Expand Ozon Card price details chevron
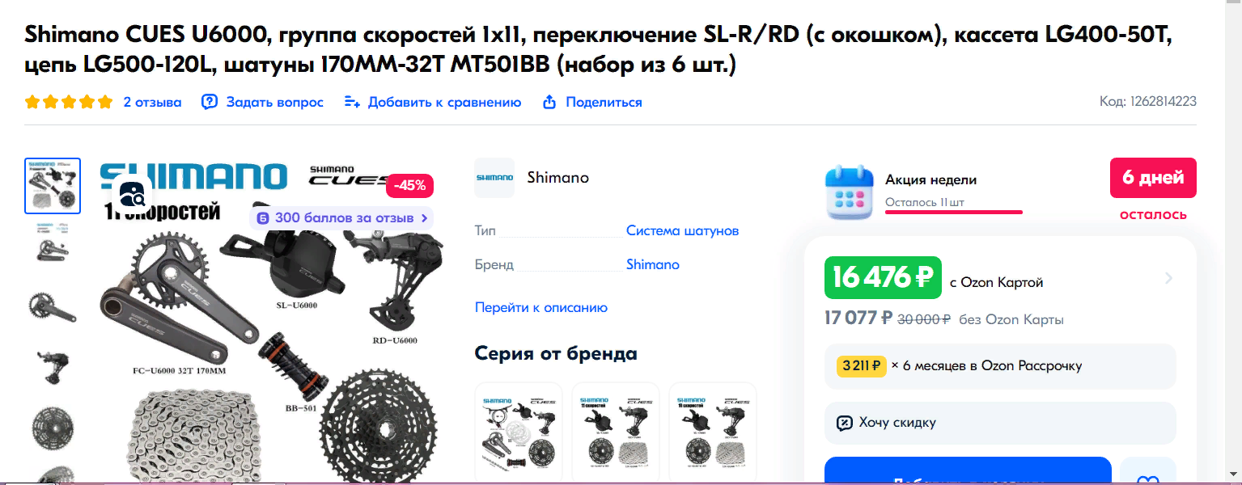The height and width of the screenshot is (485, 1242). pyautogui.click(x=1168, y=279)
